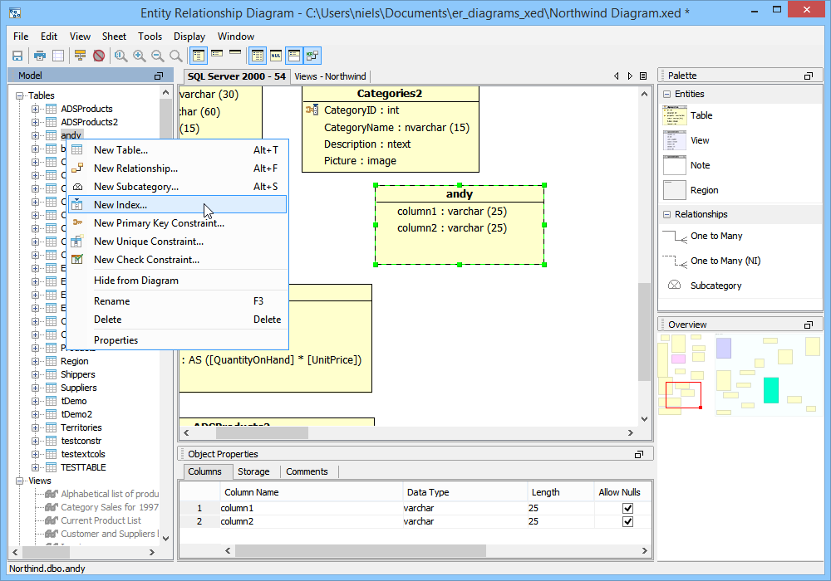
Task: Toggle relationship keys display icon
Action: [x=312, y=56]
